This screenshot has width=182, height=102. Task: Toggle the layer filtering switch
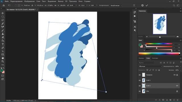(x=181, y=62)
